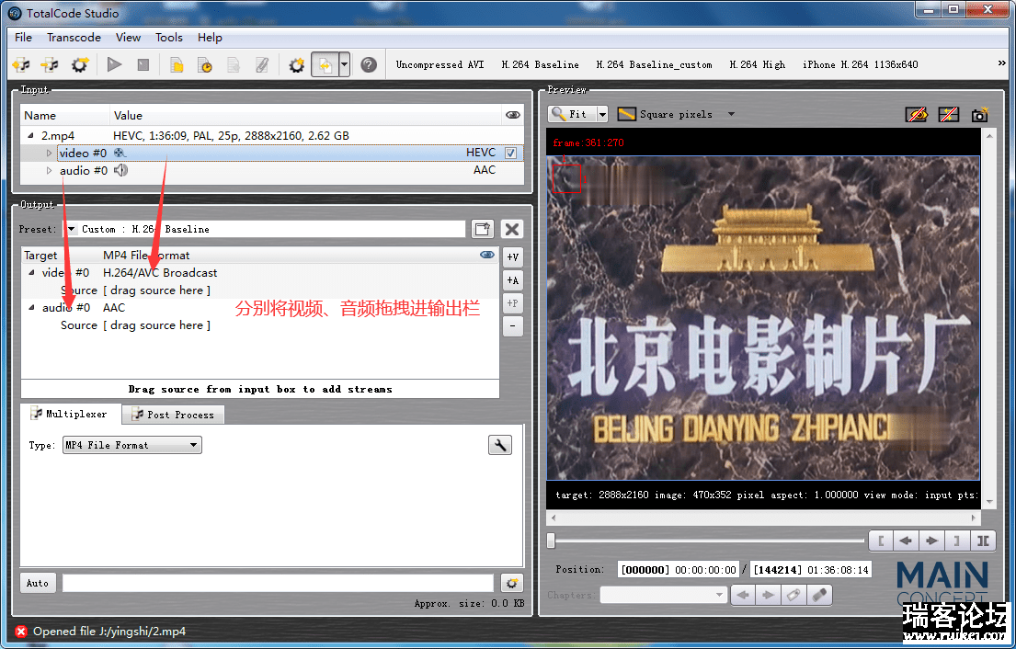Uncheck the HEVC video #0 checkbox
This screenshot has width=1016, height=649.
point(510,153)
